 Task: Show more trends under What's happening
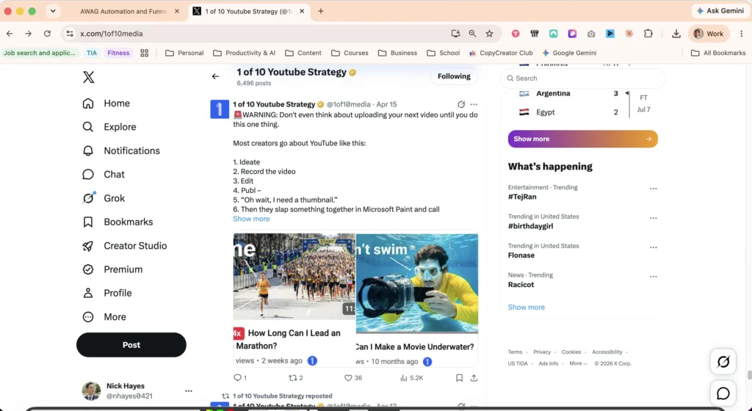[526, 308]
